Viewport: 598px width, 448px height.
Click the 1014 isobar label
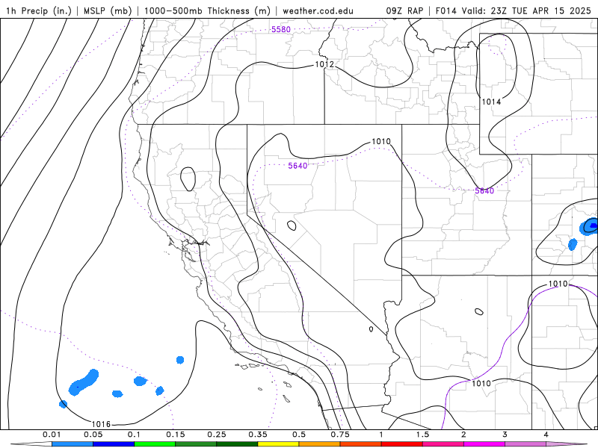[491, 102]
